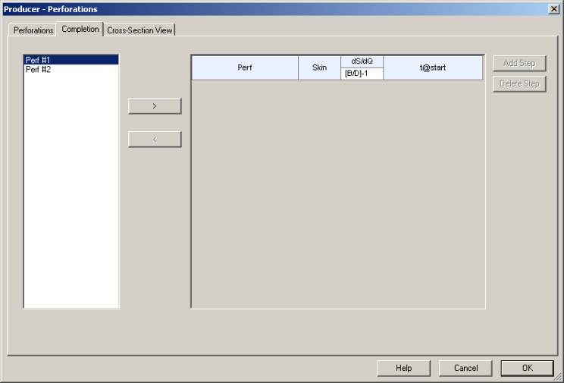
Task: Switch to the Perforations tab
Action: [33, 30]
